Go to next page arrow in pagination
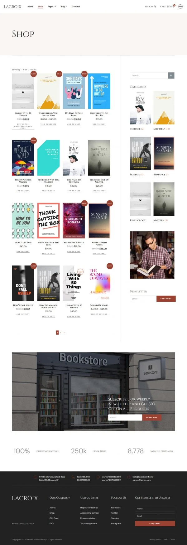187x545 pixels. [x=64, y=333]
